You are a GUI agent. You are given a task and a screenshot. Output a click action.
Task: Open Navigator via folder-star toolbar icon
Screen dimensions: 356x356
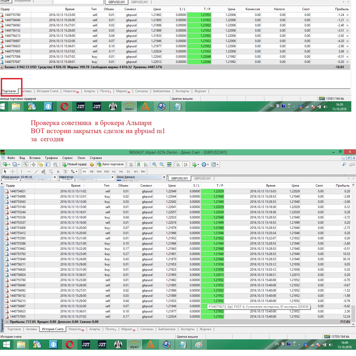point(40,164)
